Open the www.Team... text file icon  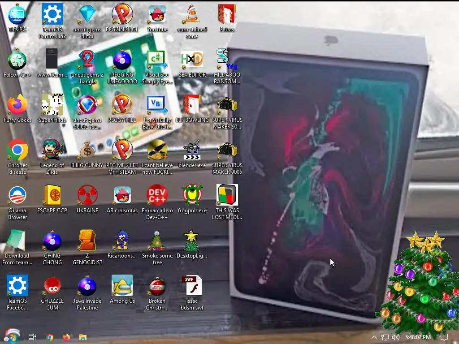[x=52, y=64]
